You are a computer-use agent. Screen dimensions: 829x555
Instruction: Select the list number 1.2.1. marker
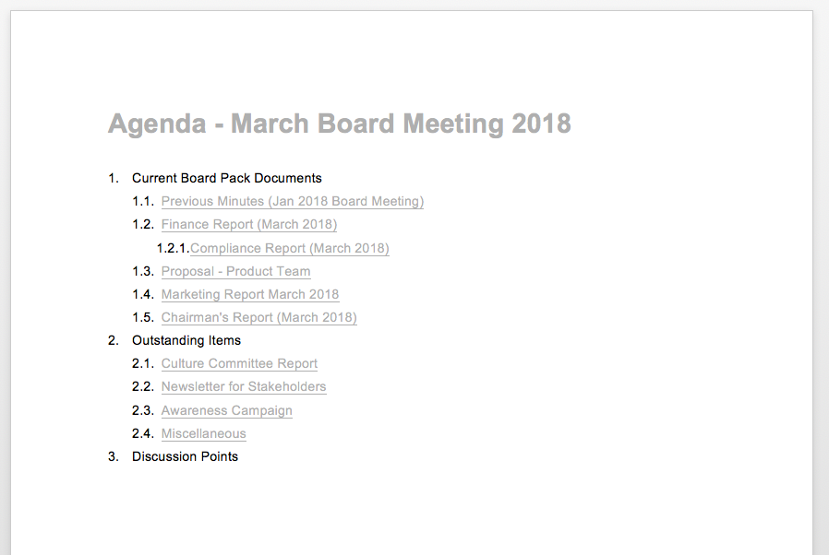(x=173, y=248)
